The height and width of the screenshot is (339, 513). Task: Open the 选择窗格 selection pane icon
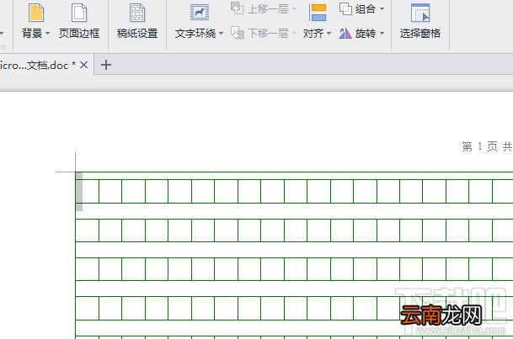[x=420, y=13]
